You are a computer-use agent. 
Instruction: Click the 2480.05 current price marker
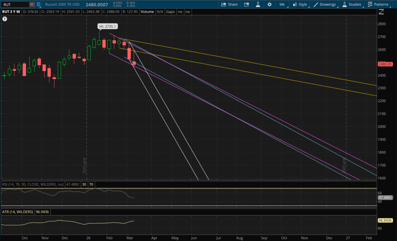point(385,64)
